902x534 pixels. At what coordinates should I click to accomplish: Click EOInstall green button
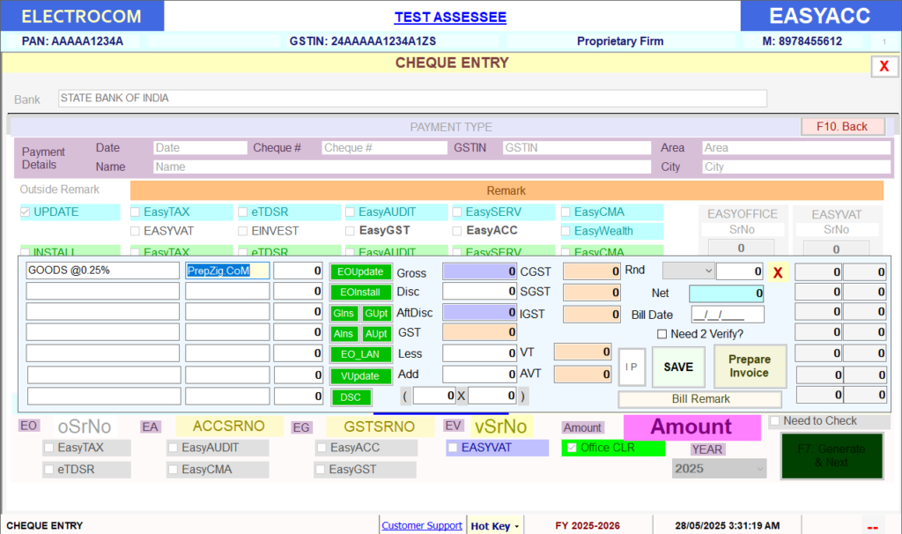tap(360, 293)
